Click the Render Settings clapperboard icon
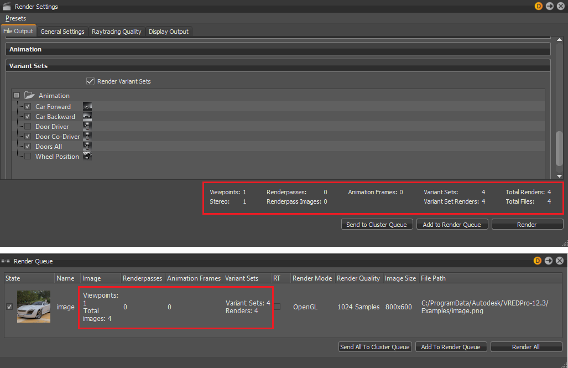Screen dimensions: 568x368 8,6
